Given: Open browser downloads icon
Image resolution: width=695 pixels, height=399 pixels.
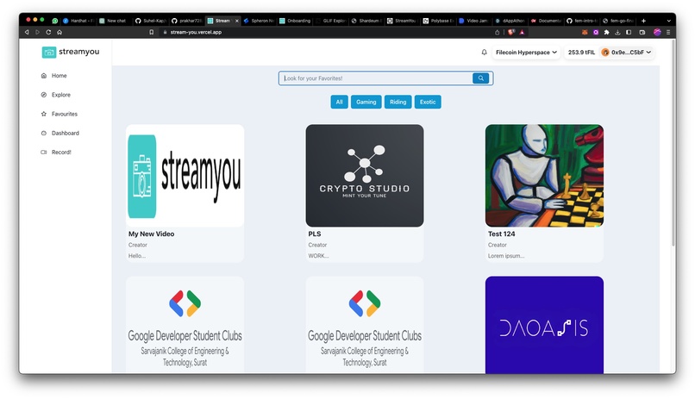Looking at the screenshot, I should click(617, 32).
